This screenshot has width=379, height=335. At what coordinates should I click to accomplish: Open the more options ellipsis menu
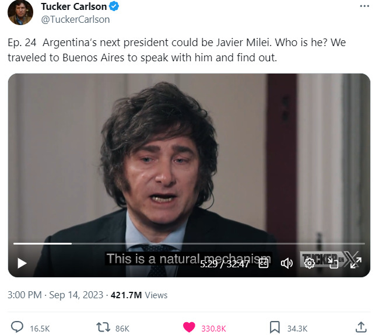click(365, 6)
